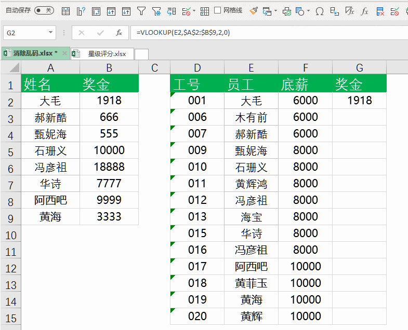Select employee cell 海宝
Viewport: 408px width, 330px height.
tap(251, 217)
